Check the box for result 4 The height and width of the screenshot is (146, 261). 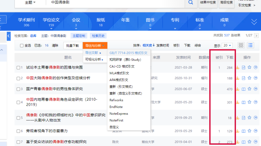tap(18, 102)
